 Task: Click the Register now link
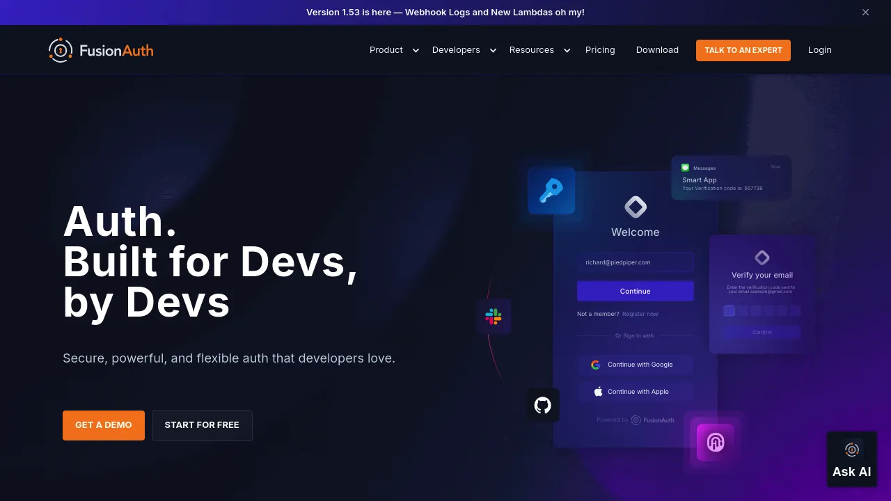tap(640, 314)
